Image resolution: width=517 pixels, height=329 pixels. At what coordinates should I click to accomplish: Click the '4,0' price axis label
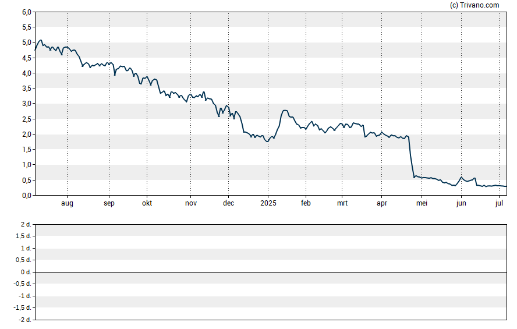pyautogui.click(x=27, y=73)
